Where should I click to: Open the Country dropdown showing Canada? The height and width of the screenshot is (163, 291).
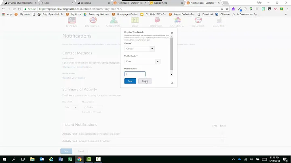139,49
